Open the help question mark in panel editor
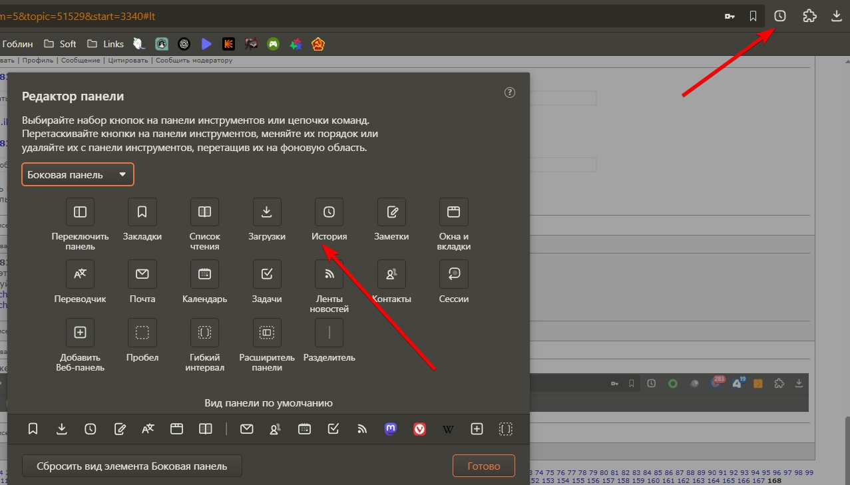 pyautogui.click(x=510, y=92)
